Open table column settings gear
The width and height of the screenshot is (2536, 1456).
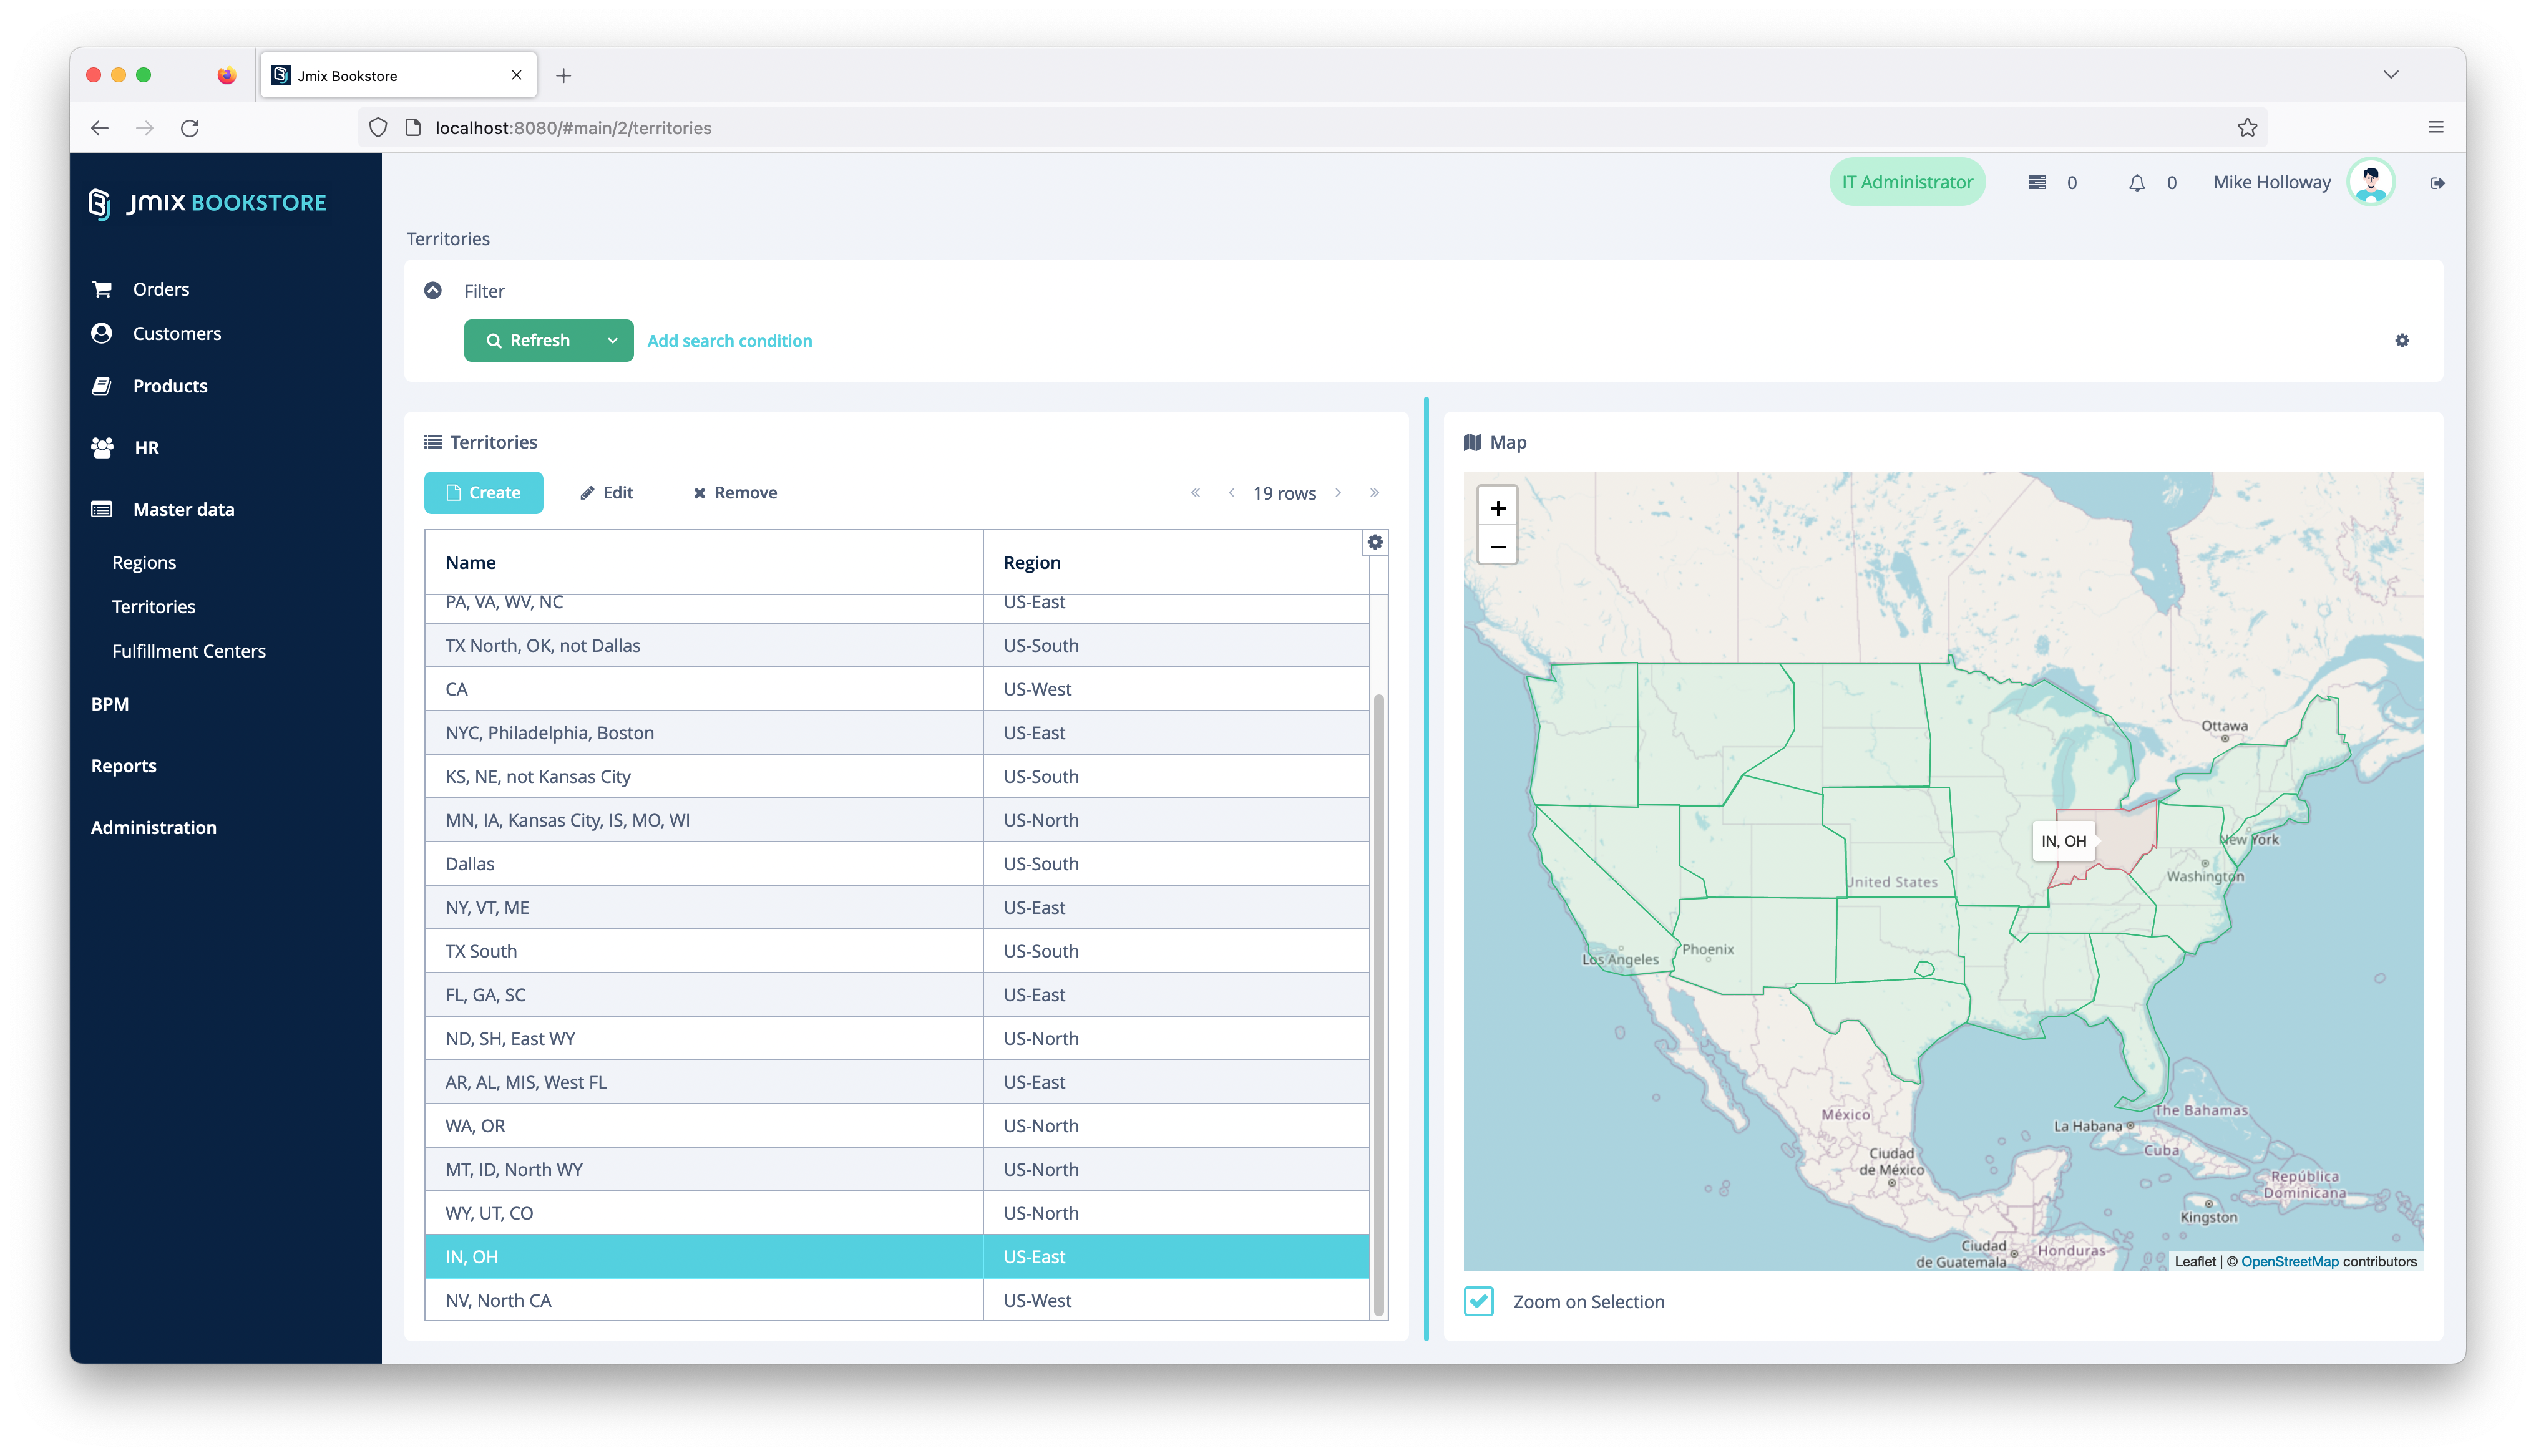pyautogui.click(x=1375, y=542)
